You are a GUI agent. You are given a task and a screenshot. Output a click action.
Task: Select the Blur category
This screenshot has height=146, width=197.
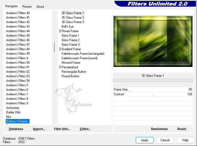9,117
